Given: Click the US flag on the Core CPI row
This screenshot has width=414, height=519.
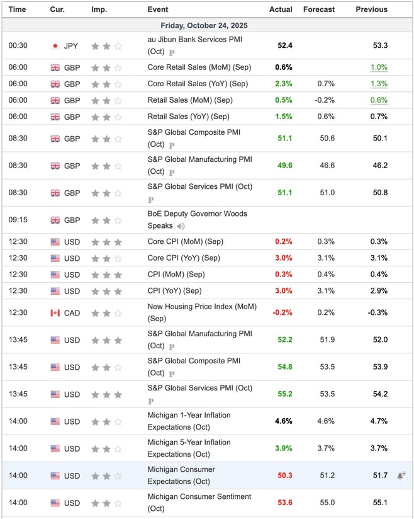Looking at the screenshot, I should [53, 242].
